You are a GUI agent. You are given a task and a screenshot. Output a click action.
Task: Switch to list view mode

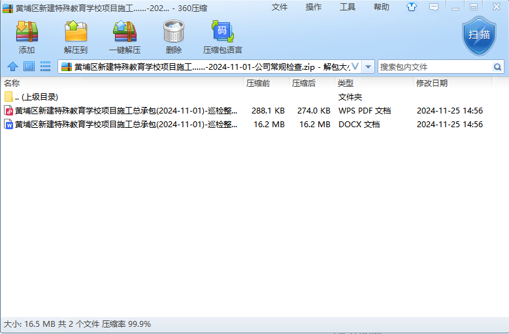point(45,67)
